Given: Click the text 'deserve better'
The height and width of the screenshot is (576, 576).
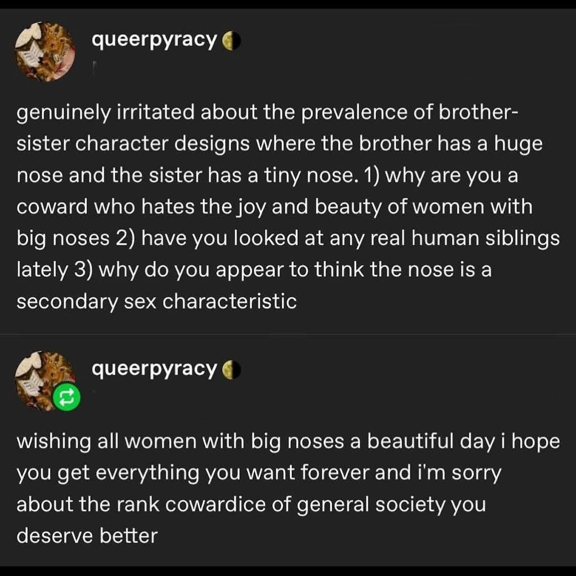Looking at the screenshot, I should click(x=87, y=536).
